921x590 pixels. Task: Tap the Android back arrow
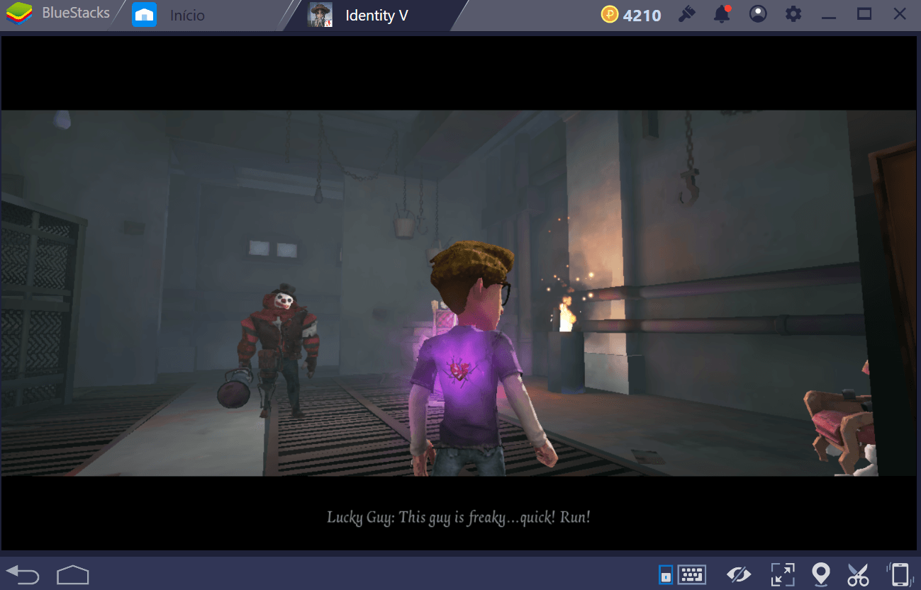pyautogui.click(x=22, y=574)
